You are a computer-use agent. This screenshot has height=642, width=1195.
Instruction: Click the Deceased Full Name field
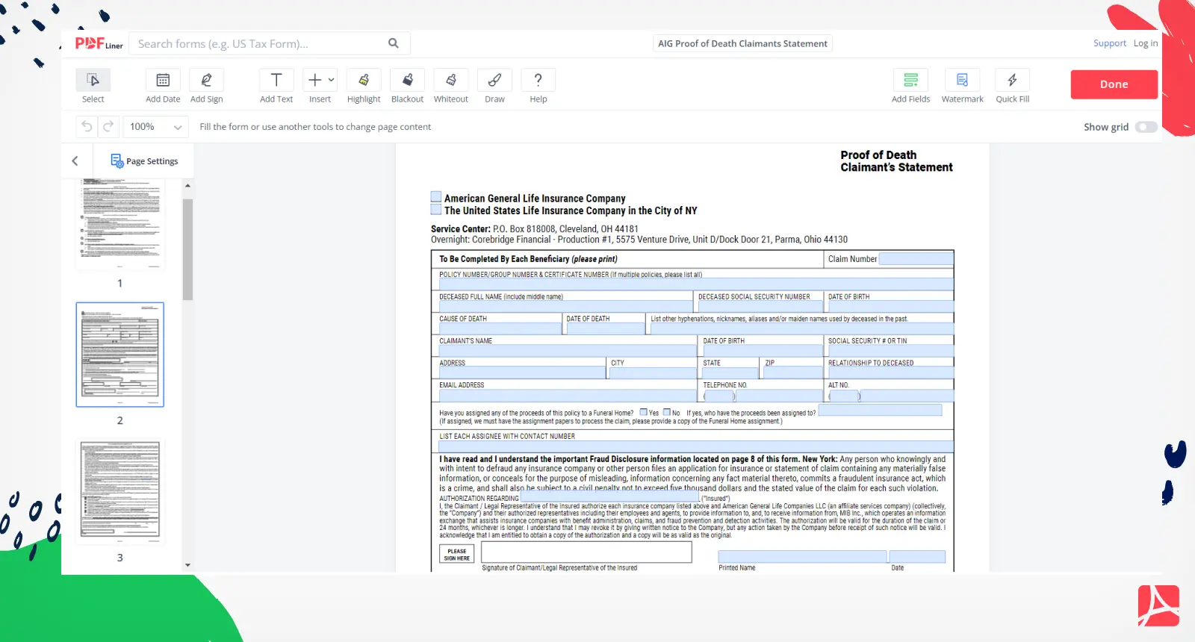pos(565,306)
